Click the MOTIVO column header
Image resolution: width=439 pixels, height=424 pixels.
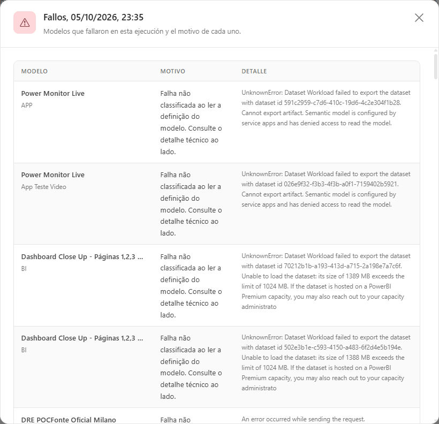pyautogui.click(x=173, y=71)
